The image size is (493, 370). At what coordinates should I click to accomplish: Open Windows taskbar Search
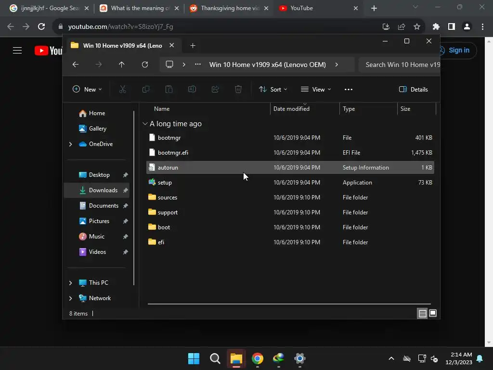[215, 358]
